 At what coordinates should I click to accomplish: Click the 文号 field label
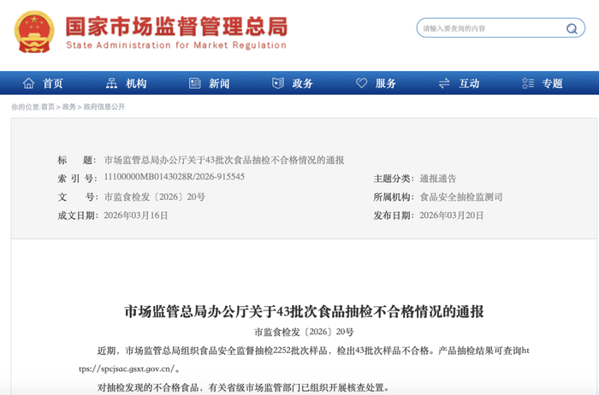click(x=76, y=197)
